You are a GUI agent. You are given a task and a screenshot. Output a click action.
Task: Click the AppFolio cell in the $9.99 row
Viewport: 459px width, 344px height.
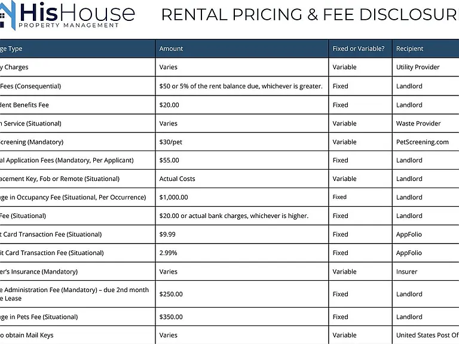(409, 234)
